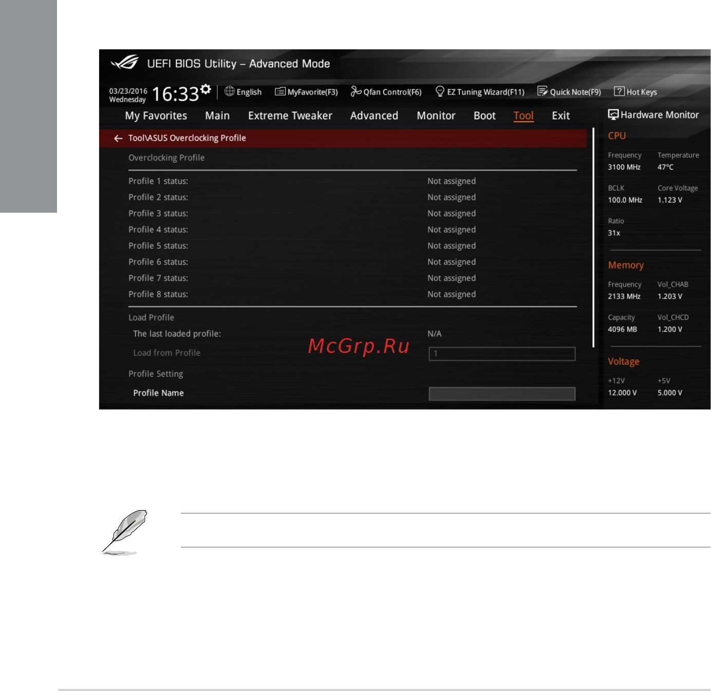This screenshot has width=711, height=691.
Task: Click the Tool\ASUS Overclocking Profile breadcrumb
Action: (x=187, y=138)
